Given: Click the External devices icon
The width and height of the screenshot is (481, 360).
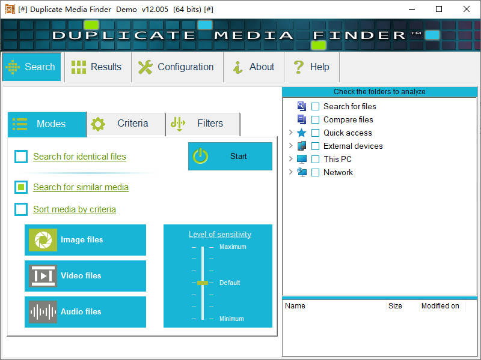Looking at the screenshot, I should click(x=302, y=146).
